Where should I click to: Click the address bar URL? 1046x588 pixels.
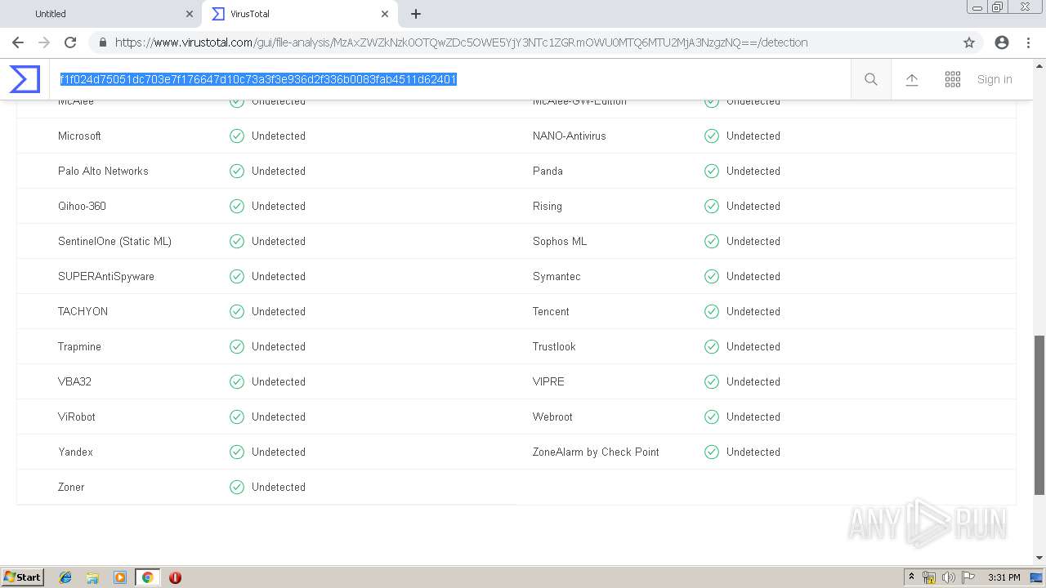[x=461, y=42]
